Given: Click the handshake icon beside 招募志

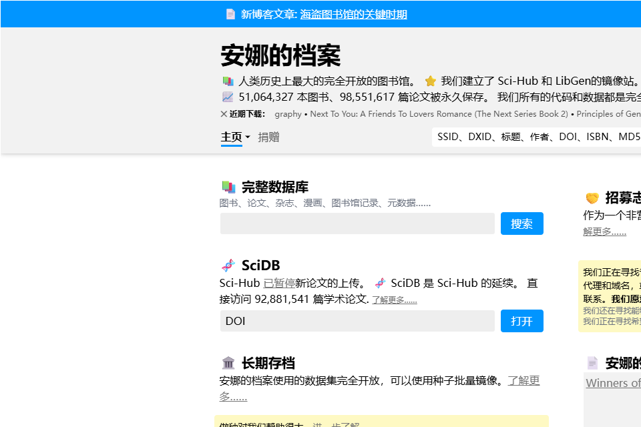Looking at the screenshot, I should point(592,198).
